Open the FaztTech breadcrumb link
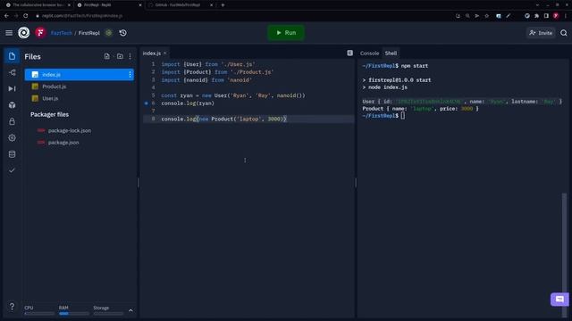This screenshot has height=321, width=572. [x=62, y=33]
